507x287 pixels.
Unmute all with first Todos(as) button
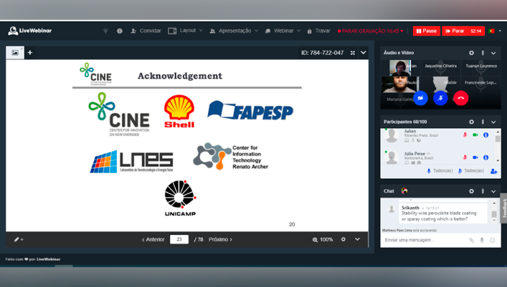point(440,171)
